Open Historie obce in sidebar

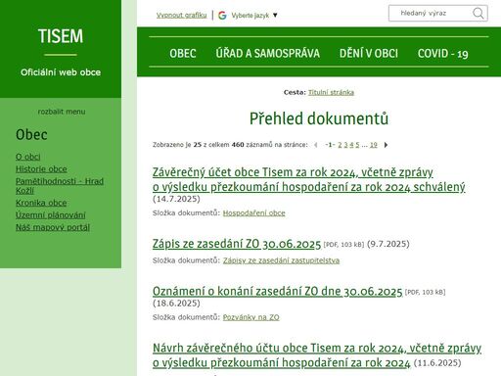[x=41, y=169]
